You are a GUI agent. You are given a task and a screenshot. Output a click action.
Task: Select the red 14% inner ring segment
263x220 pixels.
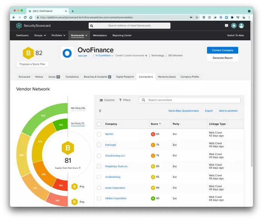point(62,185)
